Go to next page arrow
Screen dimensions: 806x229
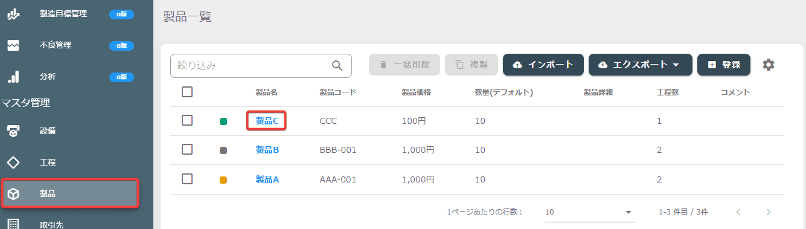pos(769,212)
